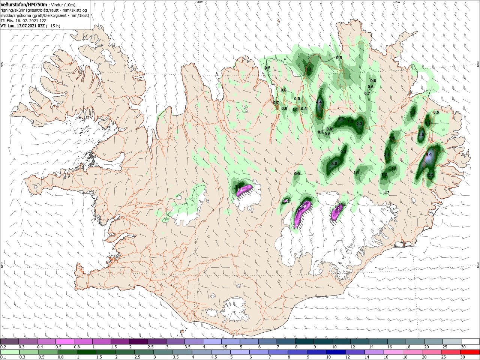Pick the palest green rain swatch labeled 0.1
Image resolution: width=480 pixels, height=360 pixels.
click(x=9, y=352)
